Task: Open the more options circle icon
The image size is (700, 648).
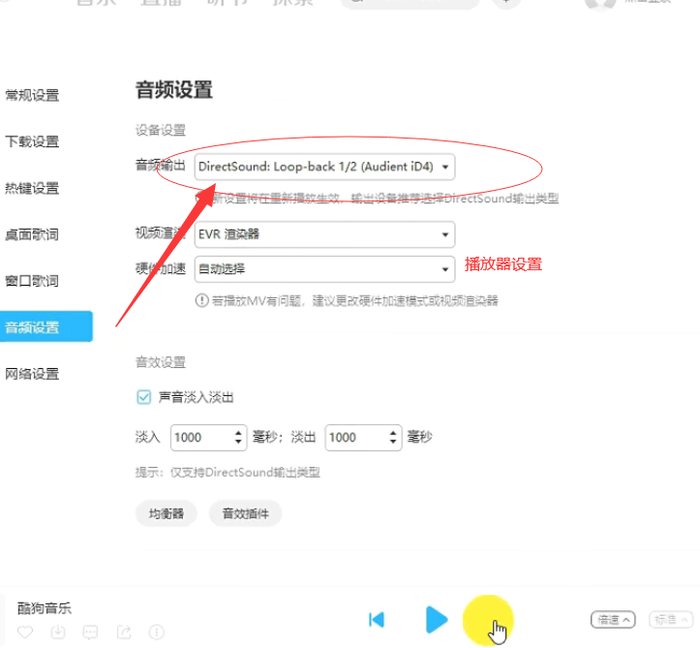Action: pos(156,632)
